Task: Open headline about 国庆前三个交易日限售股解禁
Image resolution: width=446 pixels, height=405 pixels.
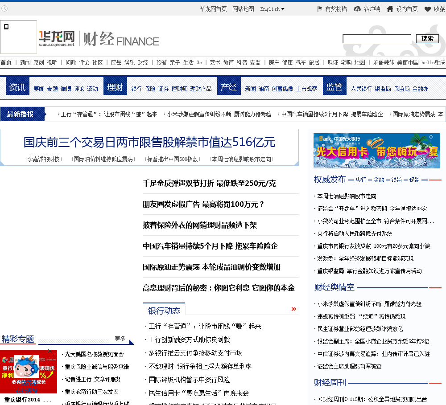Action: pyautogui.click(x=149, y=142)
